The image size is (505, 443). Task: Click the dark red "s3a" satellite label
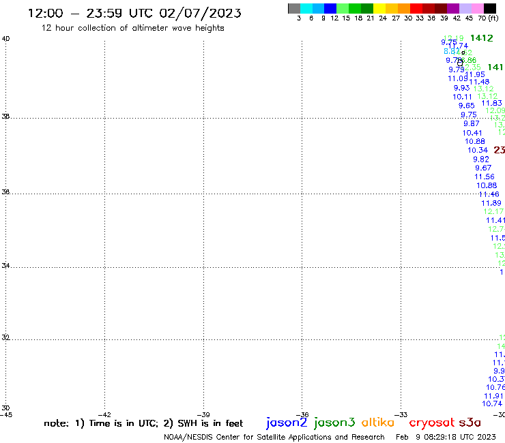click(470, 423)
